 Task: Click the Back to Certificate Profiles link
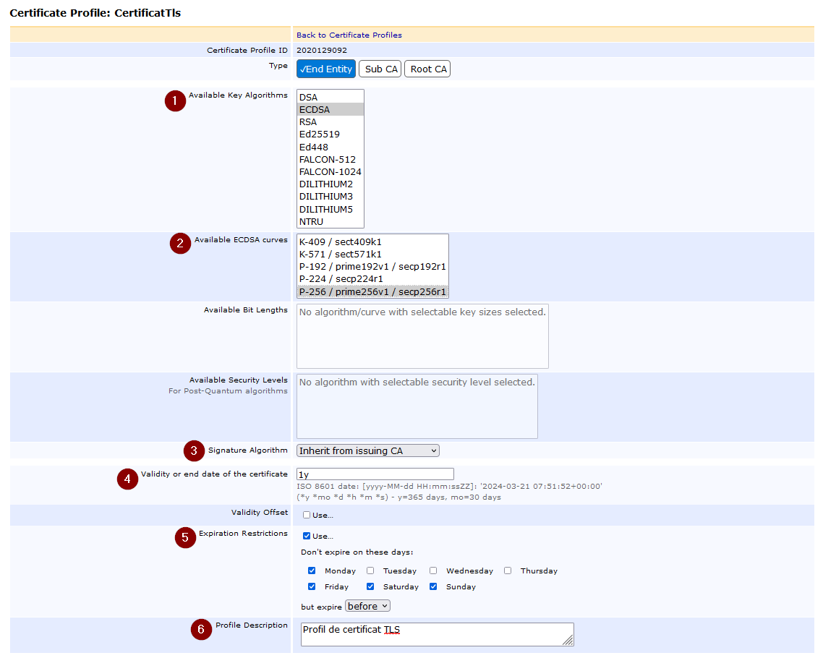tap(349, 35)
